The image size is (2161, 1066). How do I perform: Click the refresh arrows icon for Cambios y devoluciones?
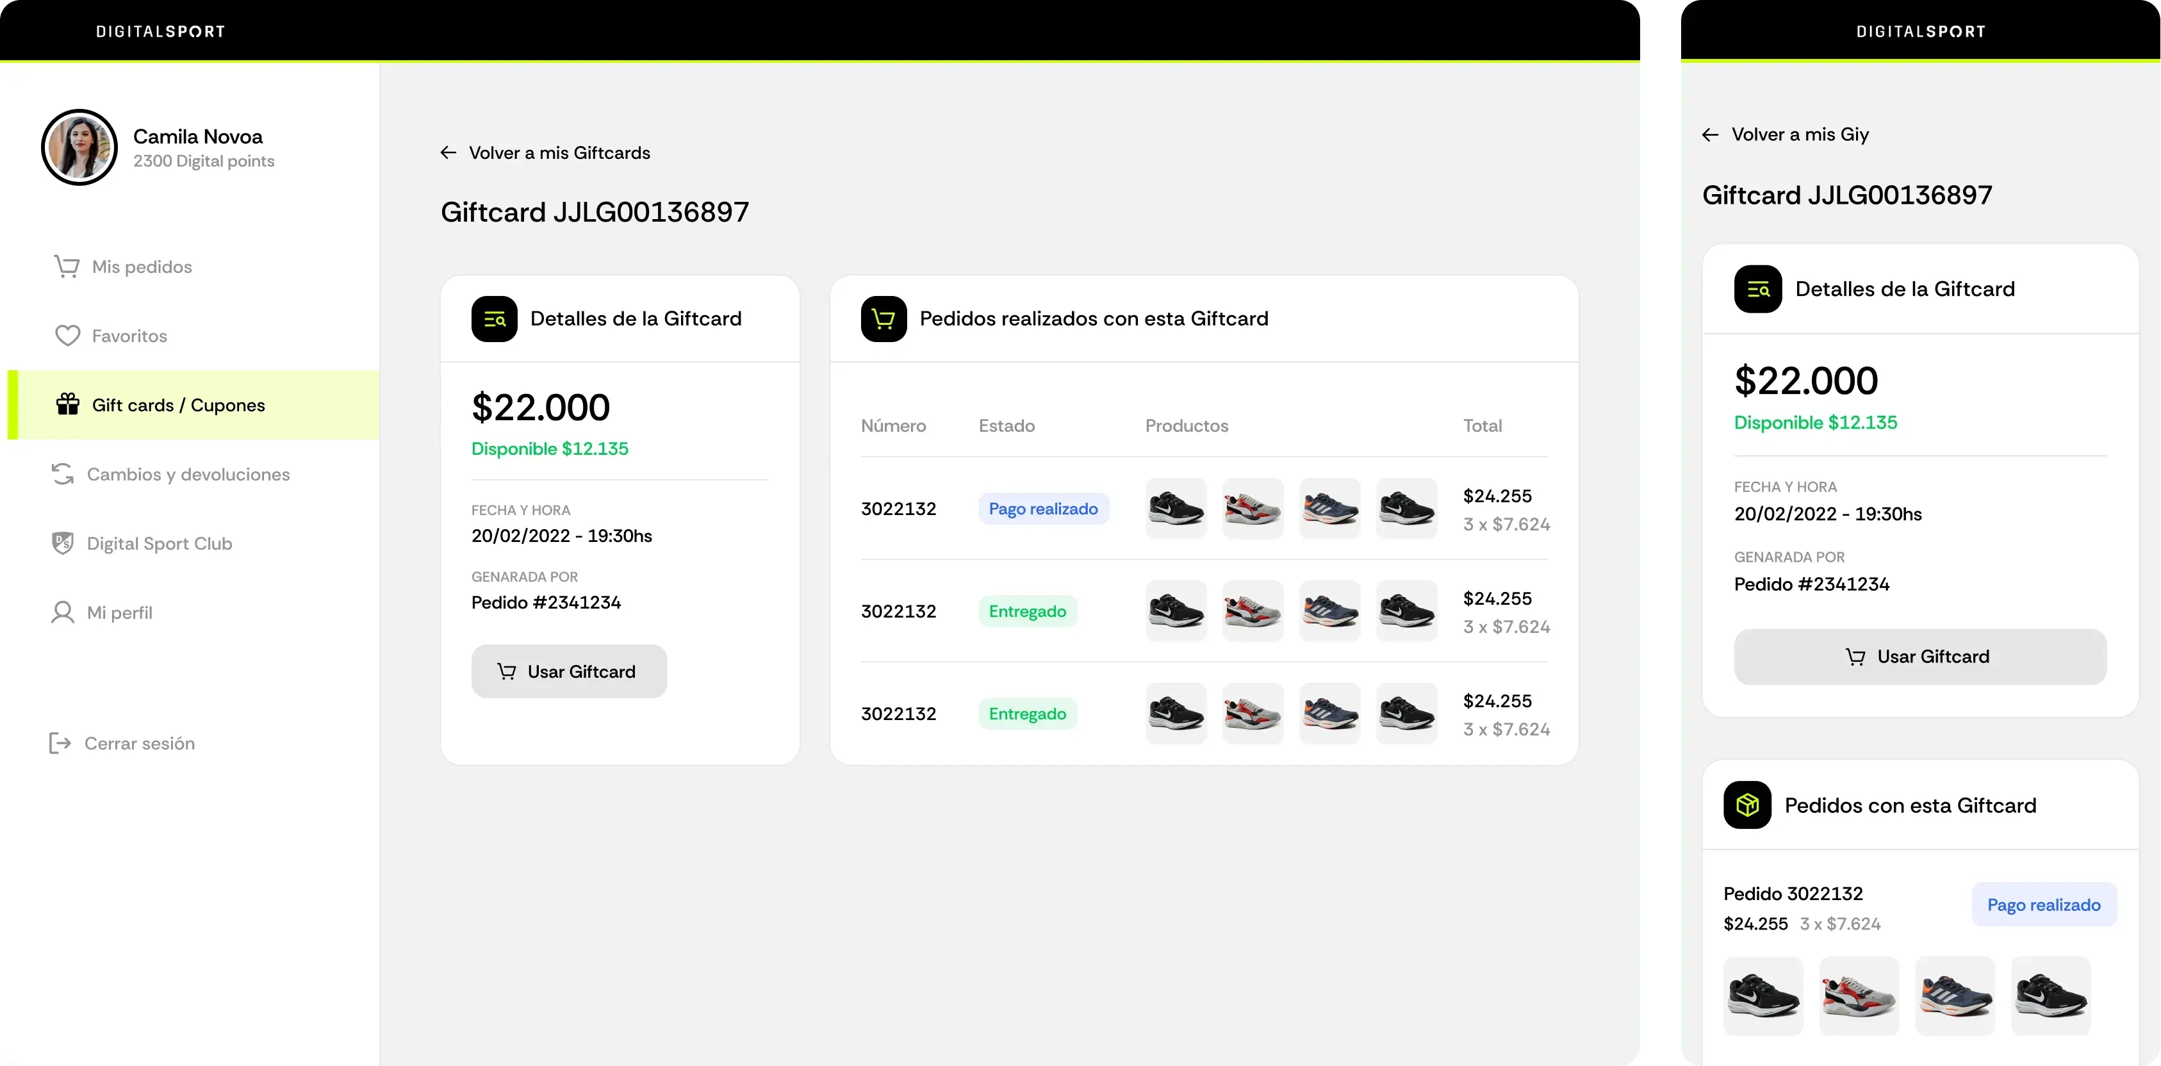click(x=63, y=474)
